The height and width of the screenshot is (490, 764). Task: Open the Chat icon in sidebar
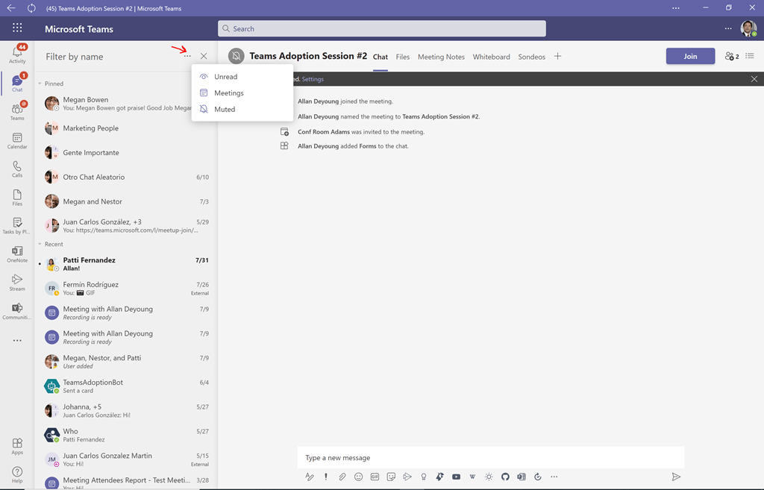click(17, 83)
